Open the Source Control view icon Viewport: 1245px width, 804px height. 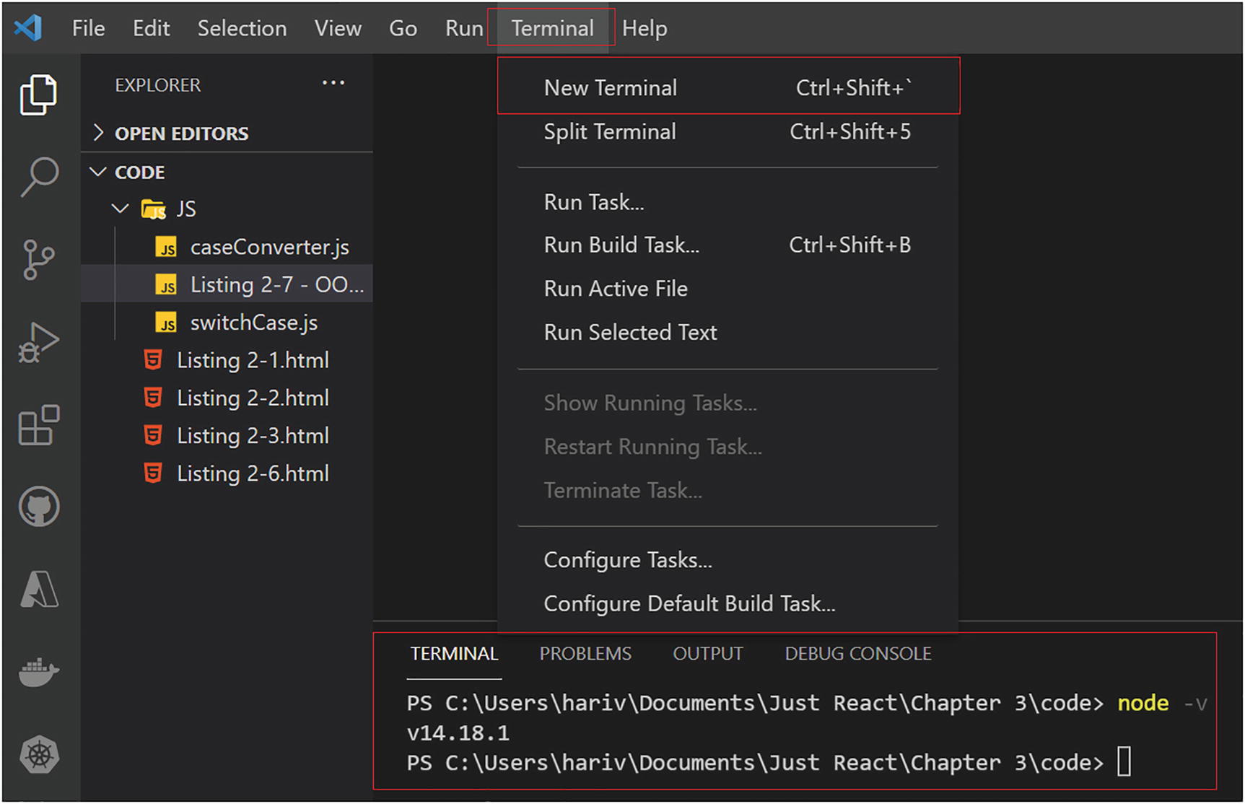[x=38, y=260]
